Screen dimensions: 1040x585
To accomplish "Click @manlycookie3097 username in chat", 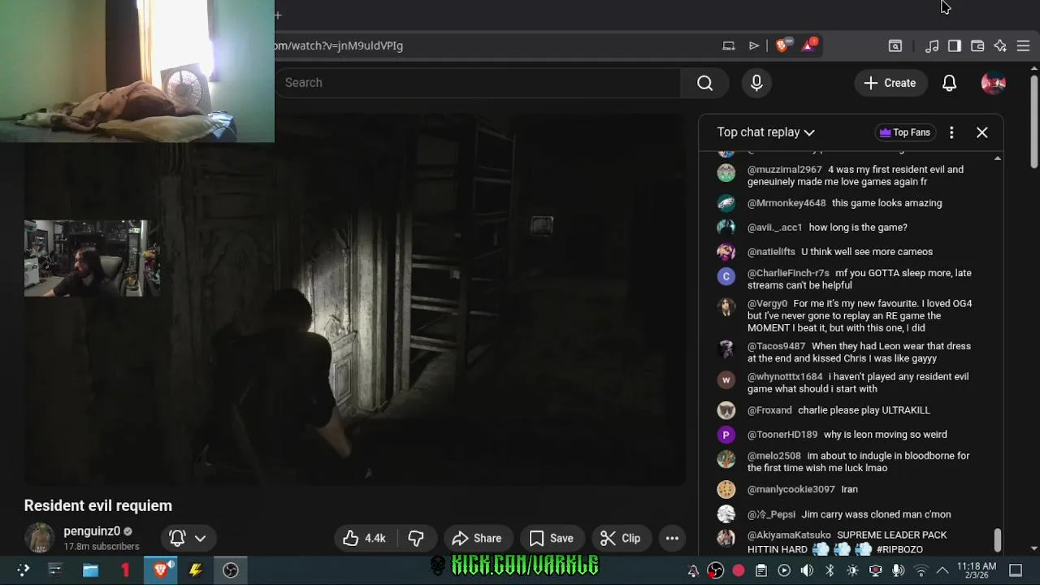I will pos(791,489).
